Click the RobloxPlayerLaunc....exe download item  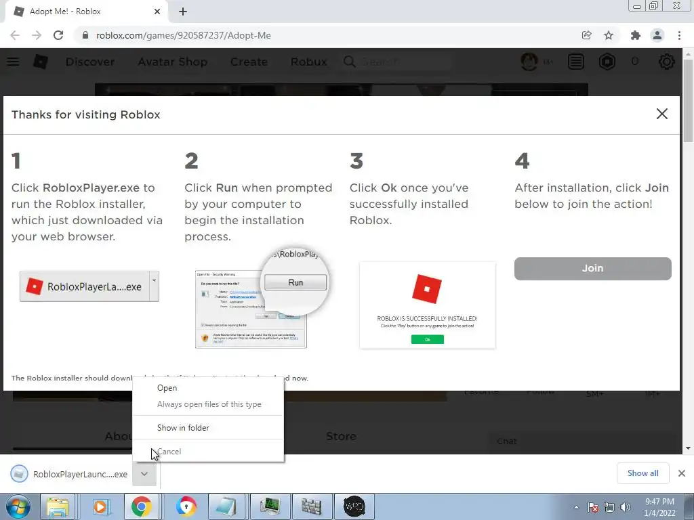tap(70, 474)
